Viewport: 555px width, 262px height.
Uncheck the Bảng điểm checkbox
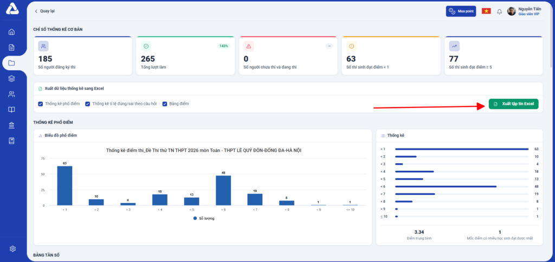pyautogui.click(x=165, y=104)
